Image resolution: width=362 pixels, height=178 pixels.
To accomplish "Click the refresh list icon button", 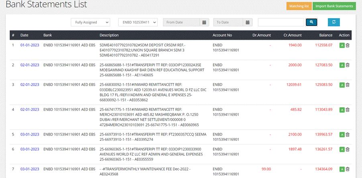I will 334,22.
